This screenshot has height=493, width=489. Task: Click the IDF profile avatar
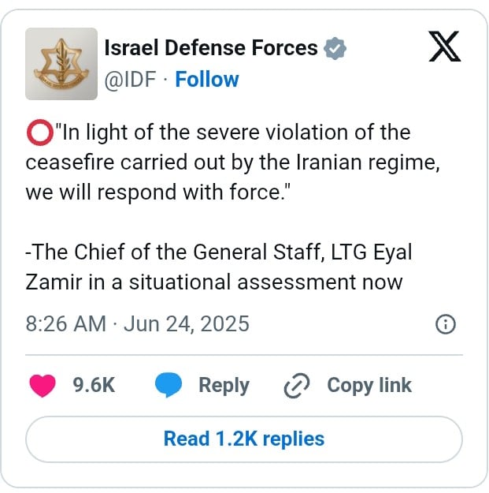(61, 64)
